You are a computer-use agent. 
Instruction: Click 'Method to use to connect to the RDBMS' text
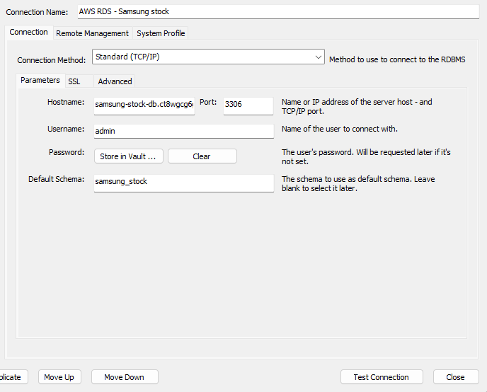(x=397, y=59)
